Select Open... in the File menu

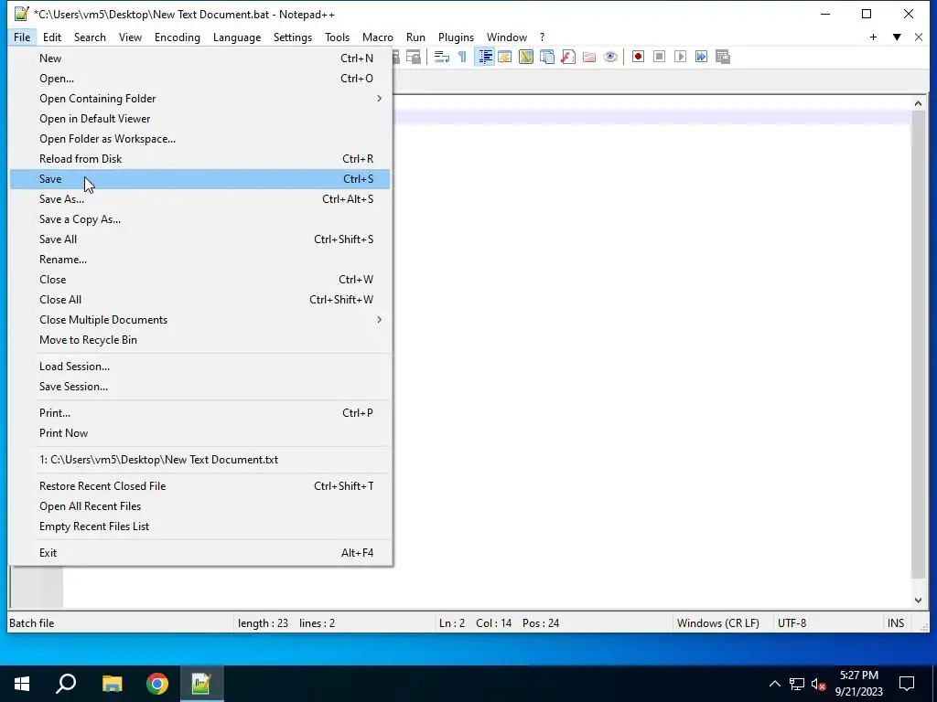(x=199, y=79)
